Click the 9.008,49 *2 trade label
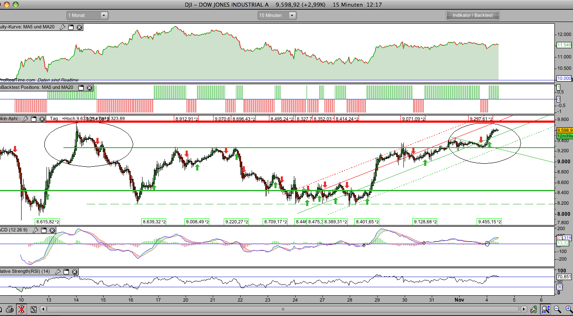Image resolution: width=573 pixels, height=316 pixels. [197, 222]
